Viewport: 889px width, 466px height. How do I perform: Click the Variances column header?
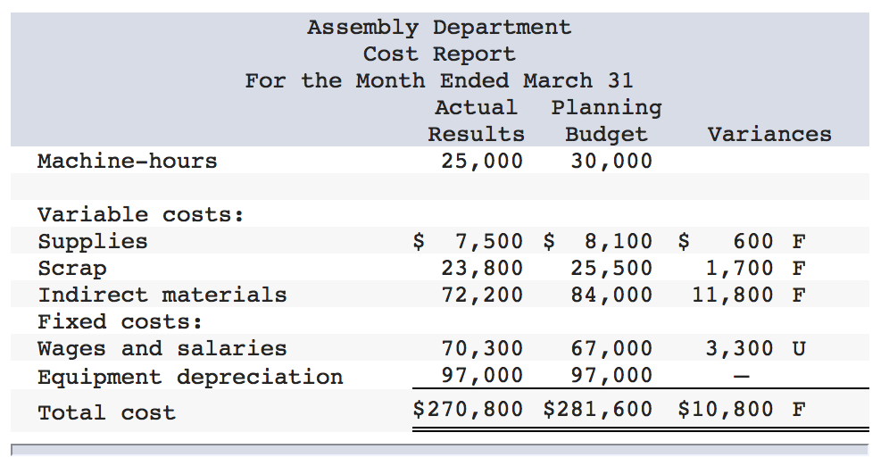click(x=769, y=135)
